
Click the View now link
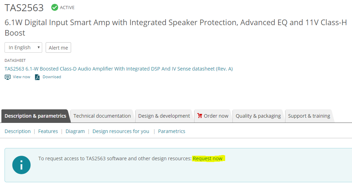(x=22, y=77)
